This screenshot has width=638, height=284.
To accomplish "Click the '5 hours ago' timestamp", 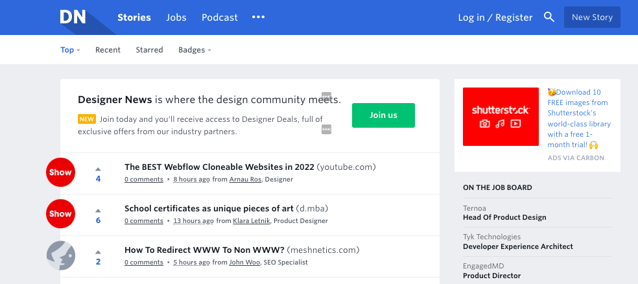I will [x=192, y=263].
